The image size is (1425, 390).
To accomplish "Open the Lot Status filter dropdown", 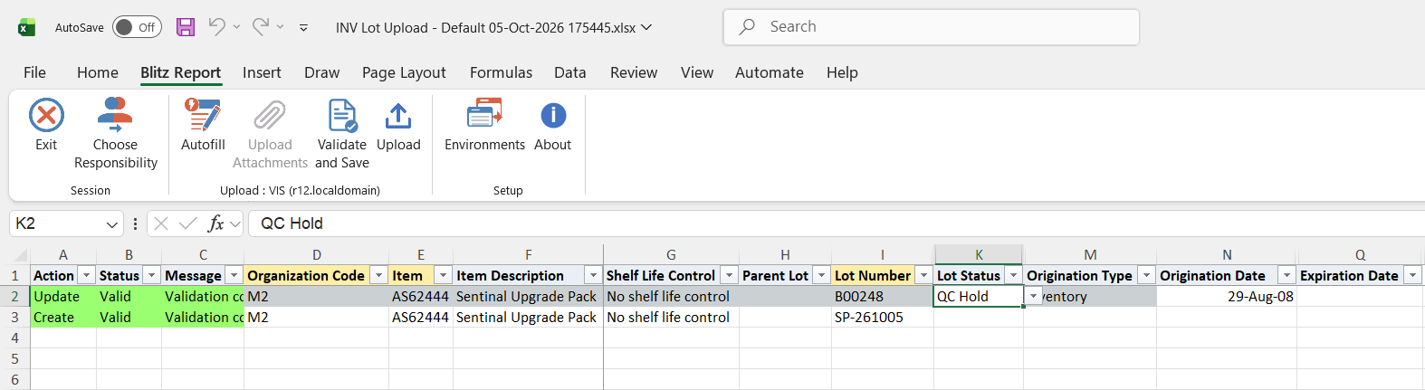I will click(1013, 275).
